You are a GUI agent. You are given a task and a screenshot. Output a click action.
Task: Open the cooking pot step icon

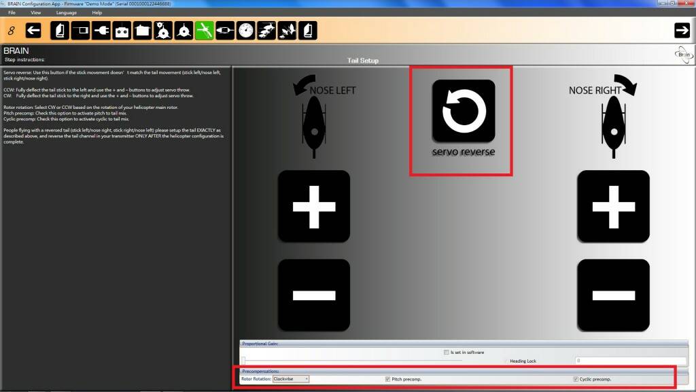[143, 31]
